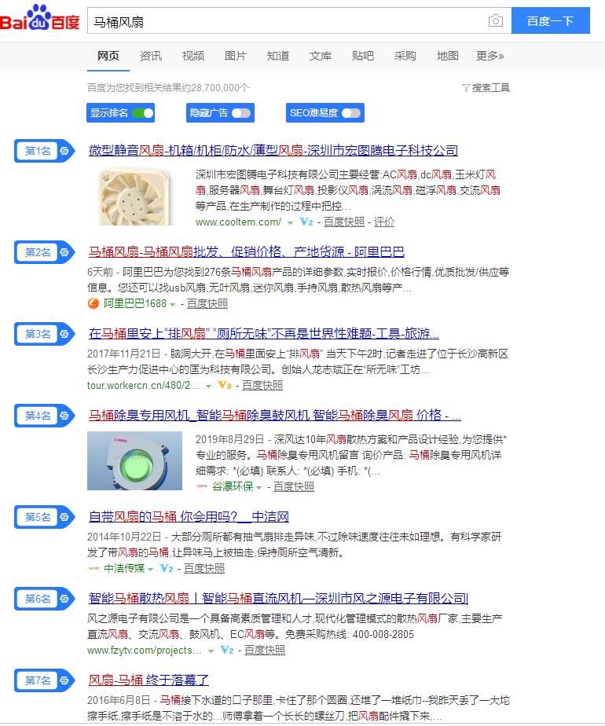Click the filter icon beside 搜索工具

tap(466, 88)
